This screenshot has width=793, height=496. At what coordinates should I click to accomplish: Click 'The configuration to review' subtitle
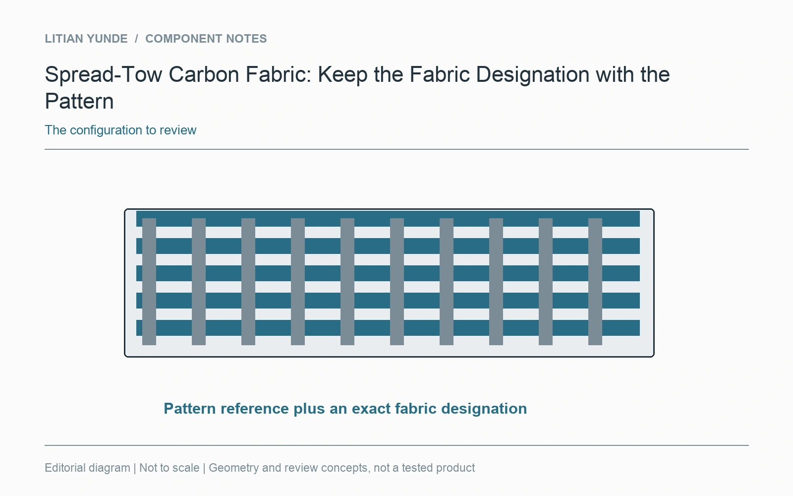coord(120,130)
